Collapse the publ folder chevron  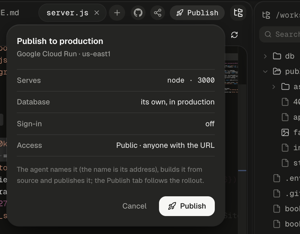coord(265,72)
